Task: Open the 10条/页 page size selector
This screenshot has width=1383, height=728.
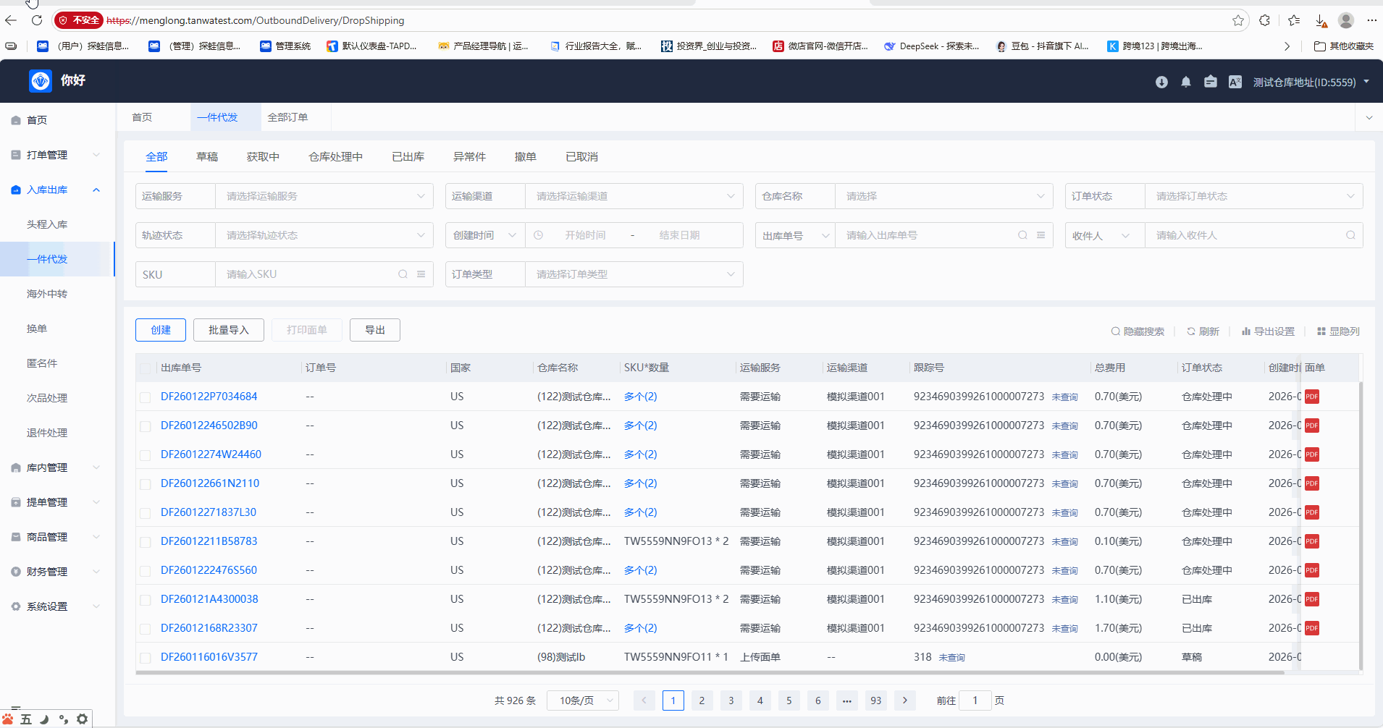Action: point(583,701)
